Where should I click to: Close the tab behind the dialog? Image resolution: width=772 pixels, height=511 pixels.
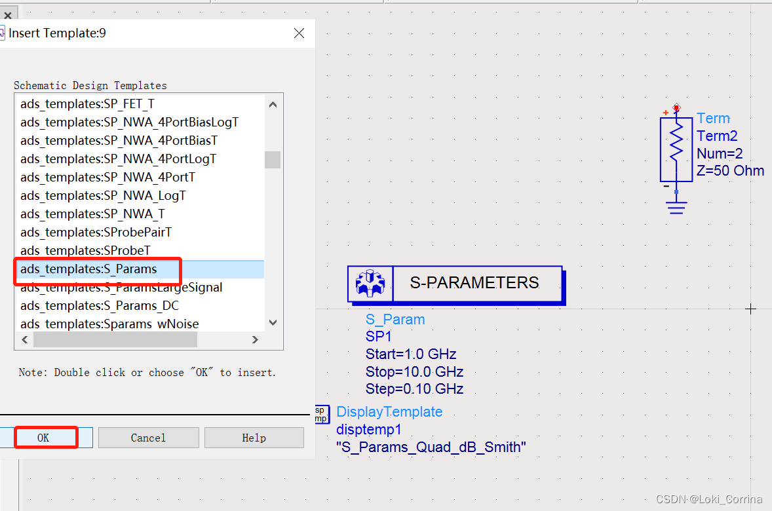click(8, 15)
